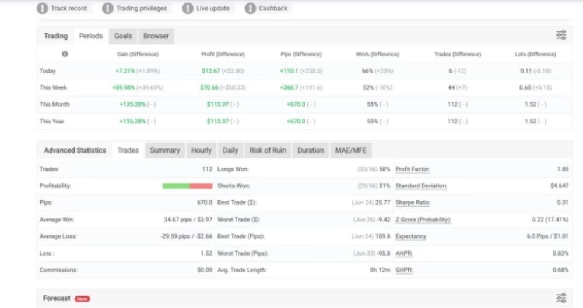Click the info icon above Today row

click(x=64, y=54)
